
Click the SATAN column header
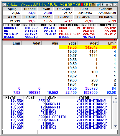coord(94,98)
